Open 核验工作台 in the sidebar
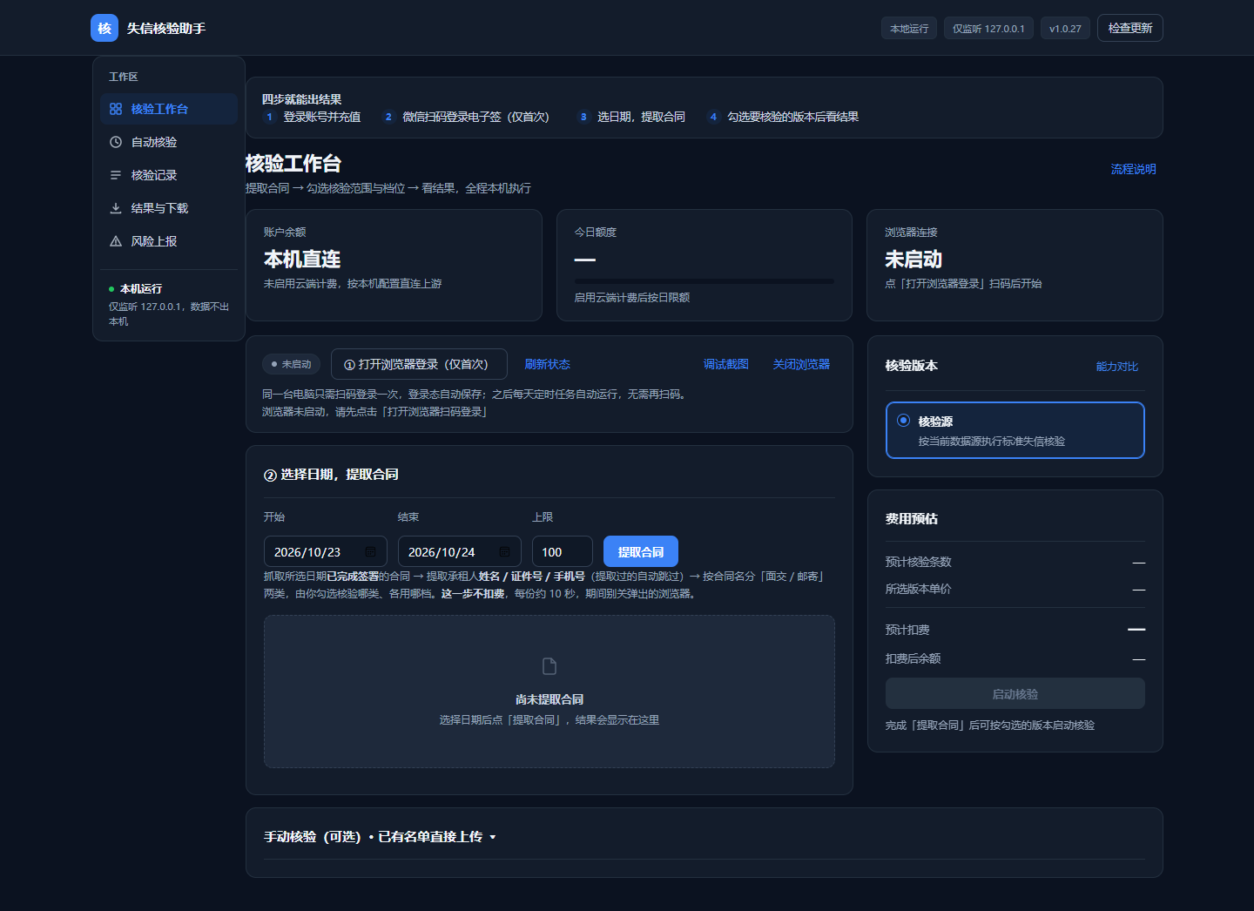This screenshot has height=911, width=1254. 169,109
